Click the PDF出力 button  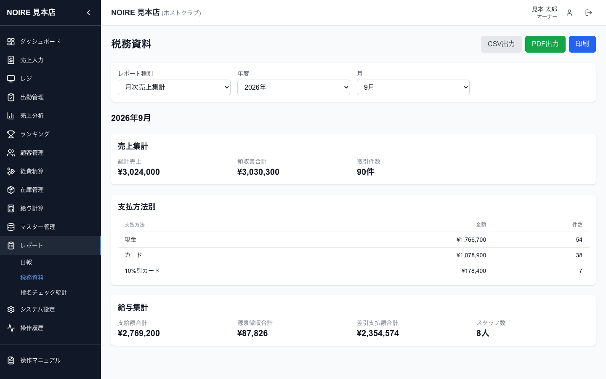pos(545,44)
